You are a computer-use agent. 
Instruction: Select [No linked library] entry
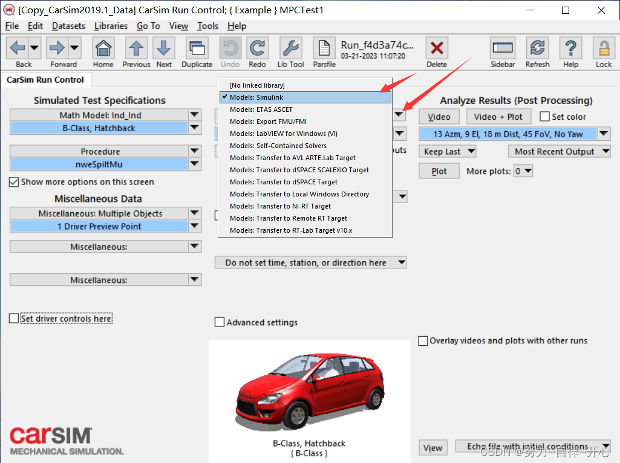305,85
